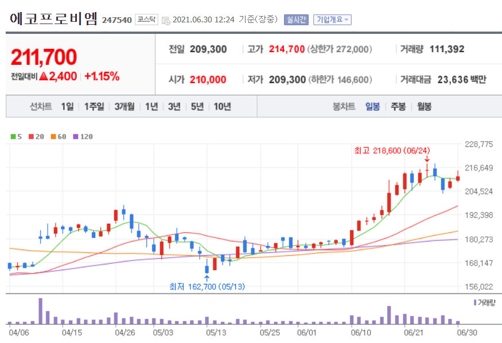Select the 1주일 line chart tab
Image resolution: width=502 pixels, height=343 pixels.
[x=94, y=107]
